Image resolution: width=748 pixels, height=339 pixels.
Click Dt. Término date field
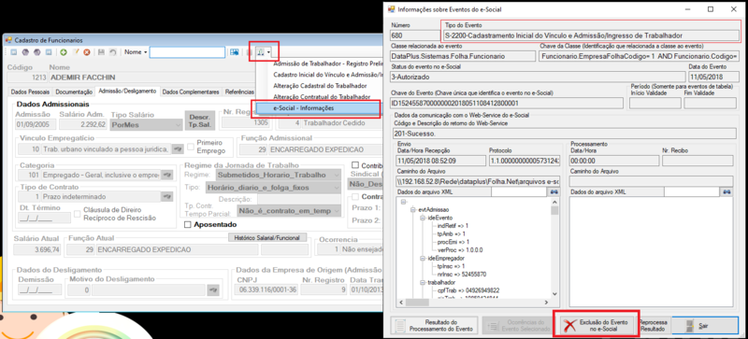[x=44, y=218]
